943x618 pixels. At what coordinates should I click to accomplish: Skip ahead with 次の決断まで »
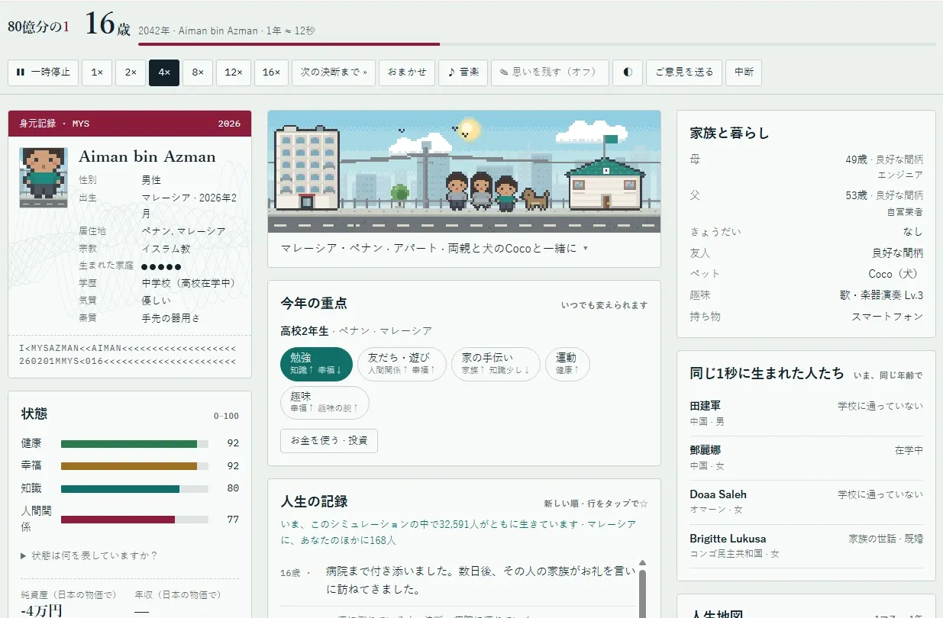tap(334, 72)
